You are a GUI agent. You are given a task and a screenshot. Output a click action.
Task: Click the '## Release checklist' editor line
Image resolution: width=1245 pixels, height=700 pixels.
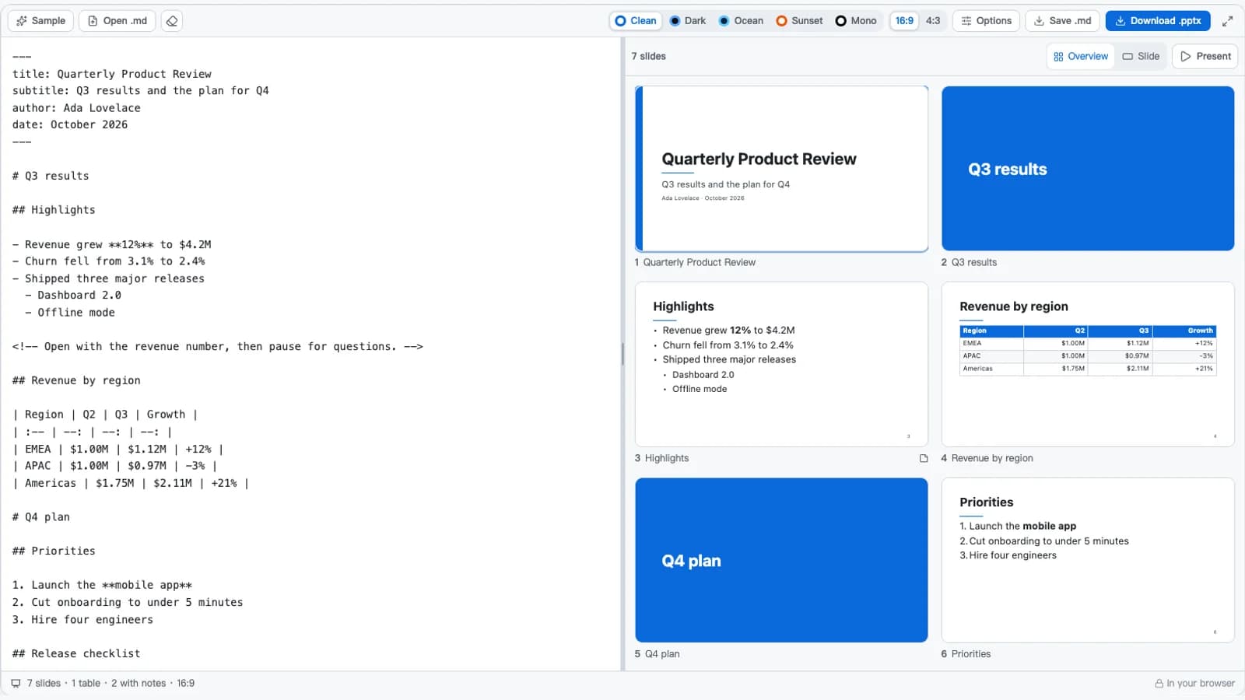pos(76,654)
